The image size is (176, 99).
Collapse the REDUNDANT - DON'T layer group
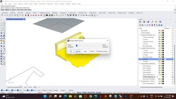[x=140, y=81]
